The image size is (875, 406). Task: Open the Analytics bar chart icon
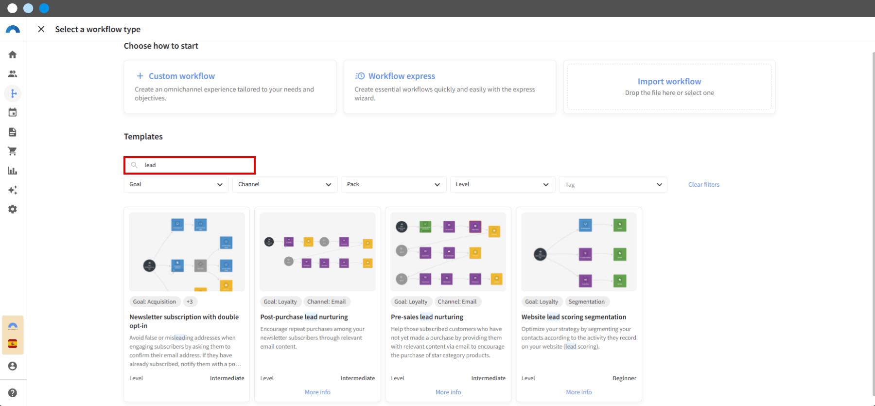tap(13, 171)
